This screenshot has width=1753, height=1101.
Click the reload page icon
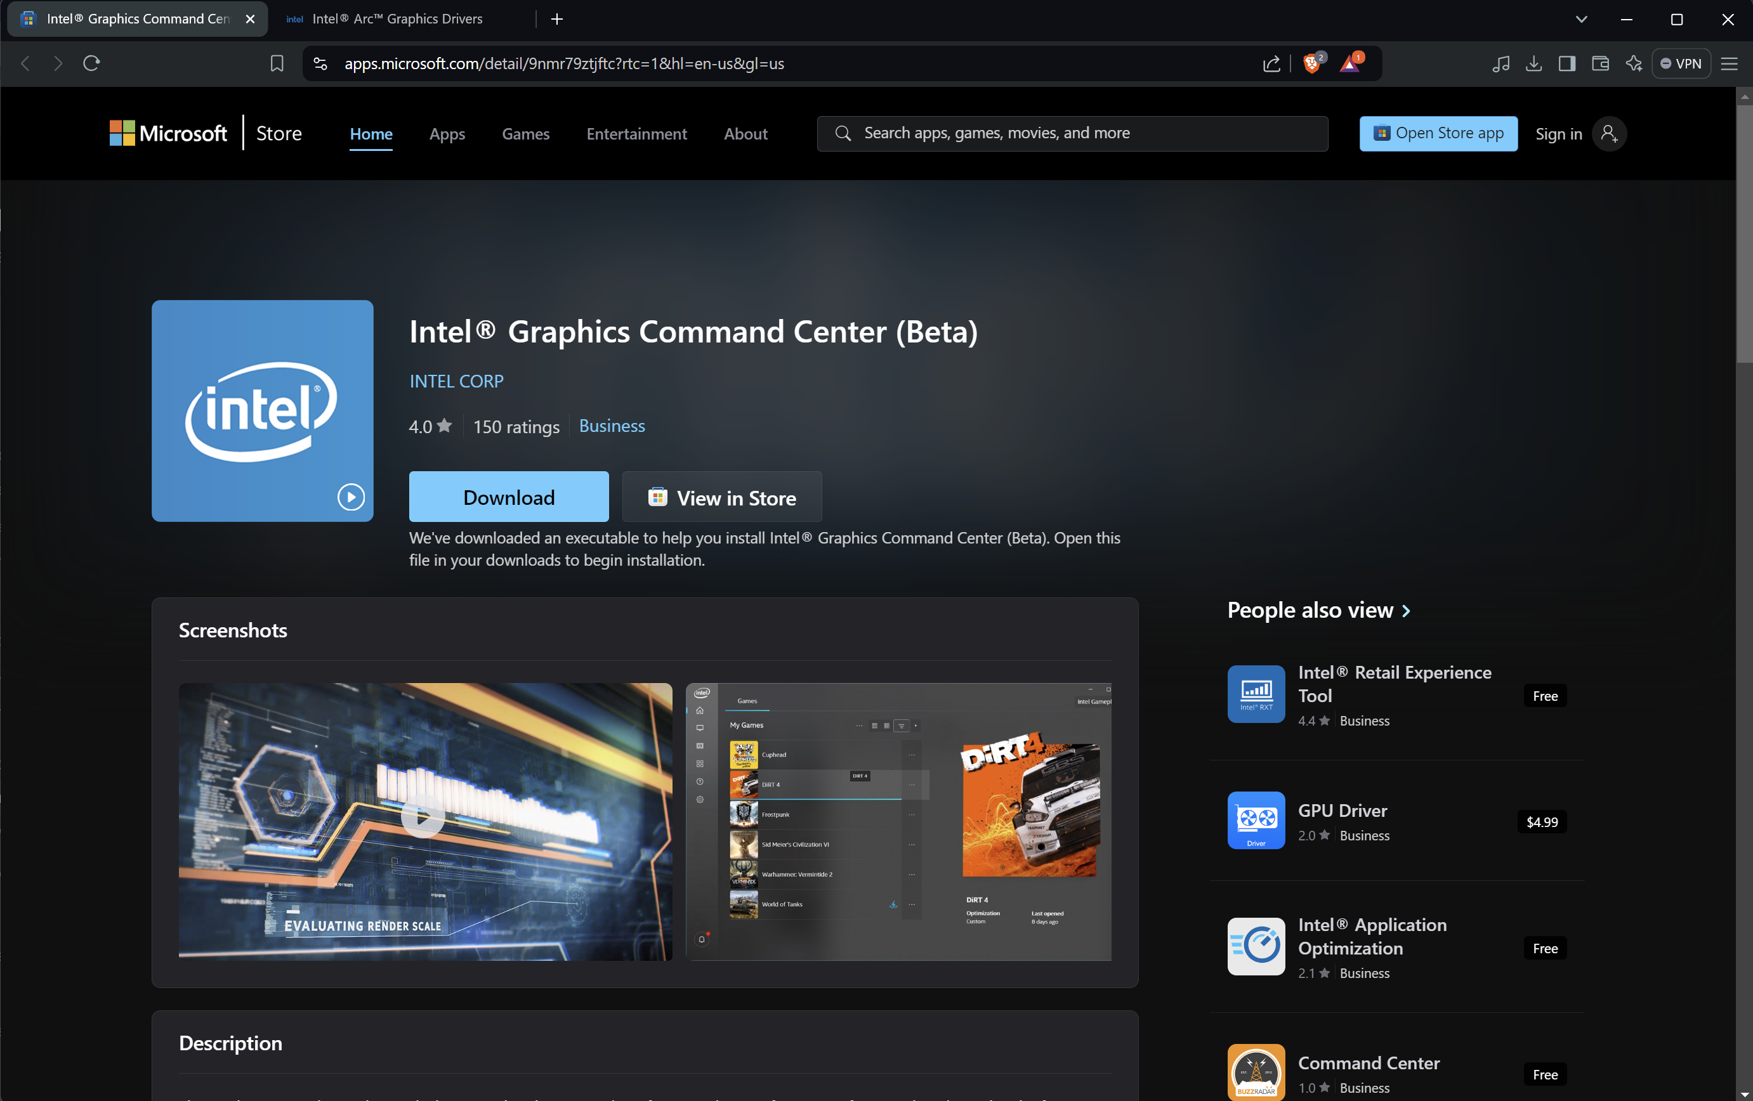pos(91,63)
